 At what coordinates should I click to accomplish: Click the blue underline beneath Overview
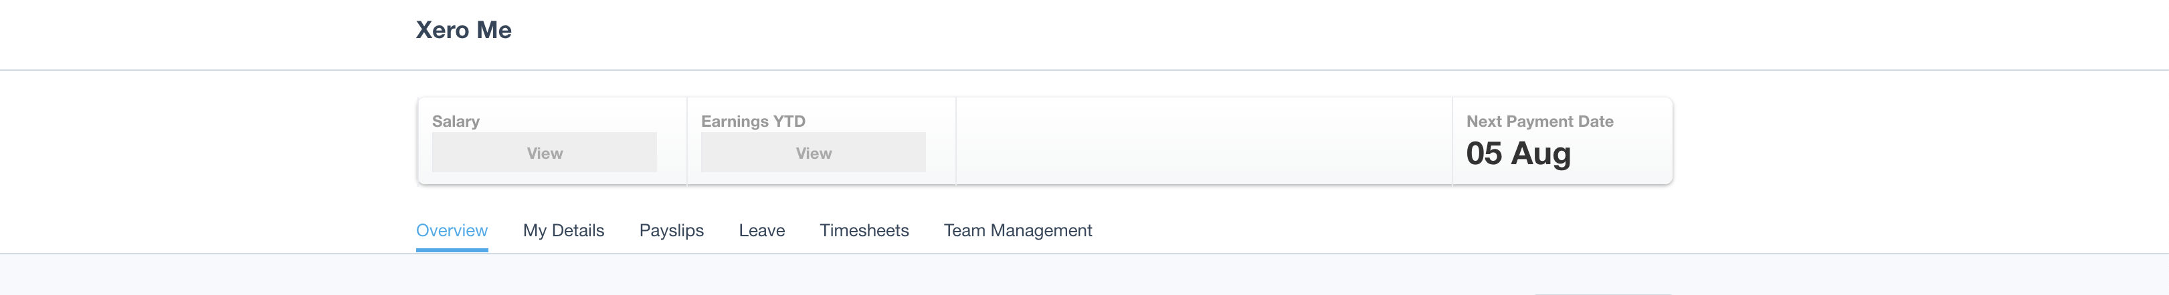click(452, 250)
